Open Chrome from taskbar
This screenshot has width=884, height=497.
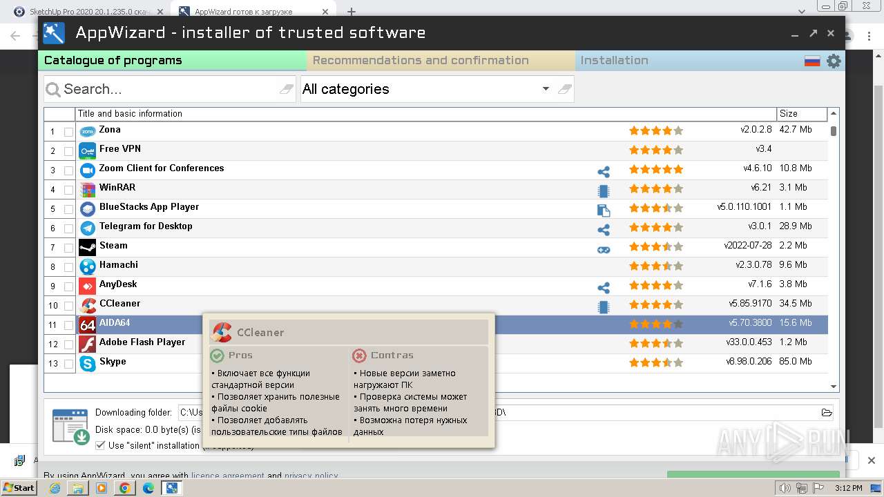point(124,488)
